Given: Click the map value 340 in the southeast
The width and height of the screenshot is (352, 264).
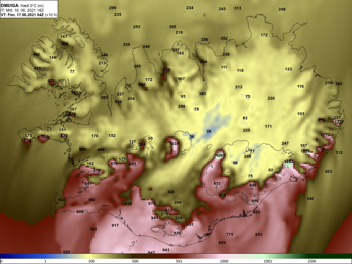Looking at the screenshot, I should tap(310, 199).
